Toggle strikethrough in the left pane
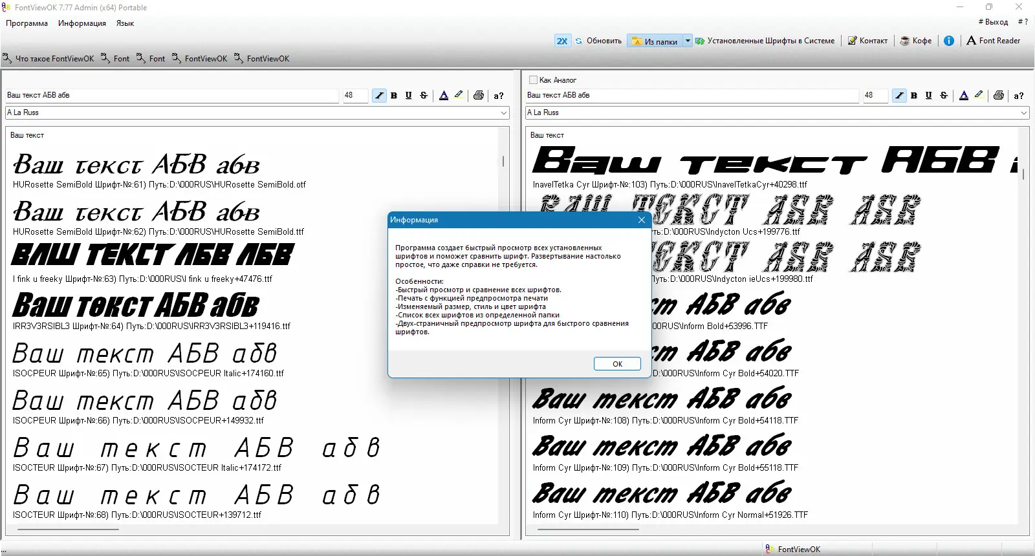 pyautogui.click(x=424, y=96)
